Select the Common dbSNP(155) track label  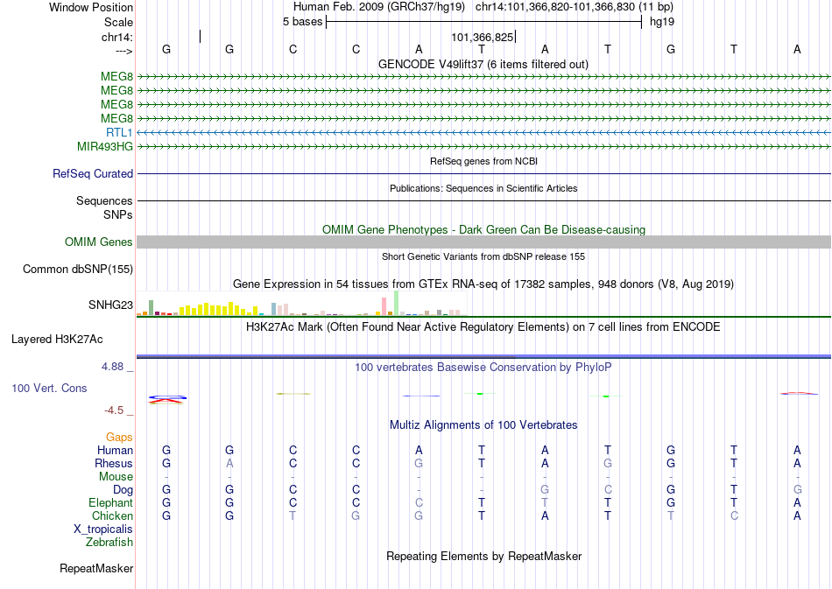(x=78, y=270)
